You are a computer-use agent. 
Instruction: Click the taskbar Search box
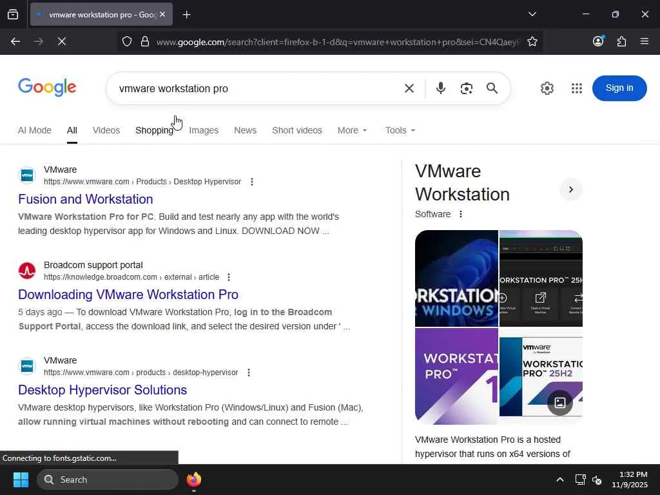(108, 480)
